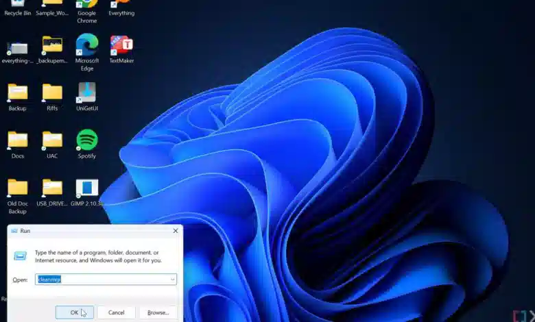
Task: Click the TextMaker shortcut icon
Action: (121, 49)
